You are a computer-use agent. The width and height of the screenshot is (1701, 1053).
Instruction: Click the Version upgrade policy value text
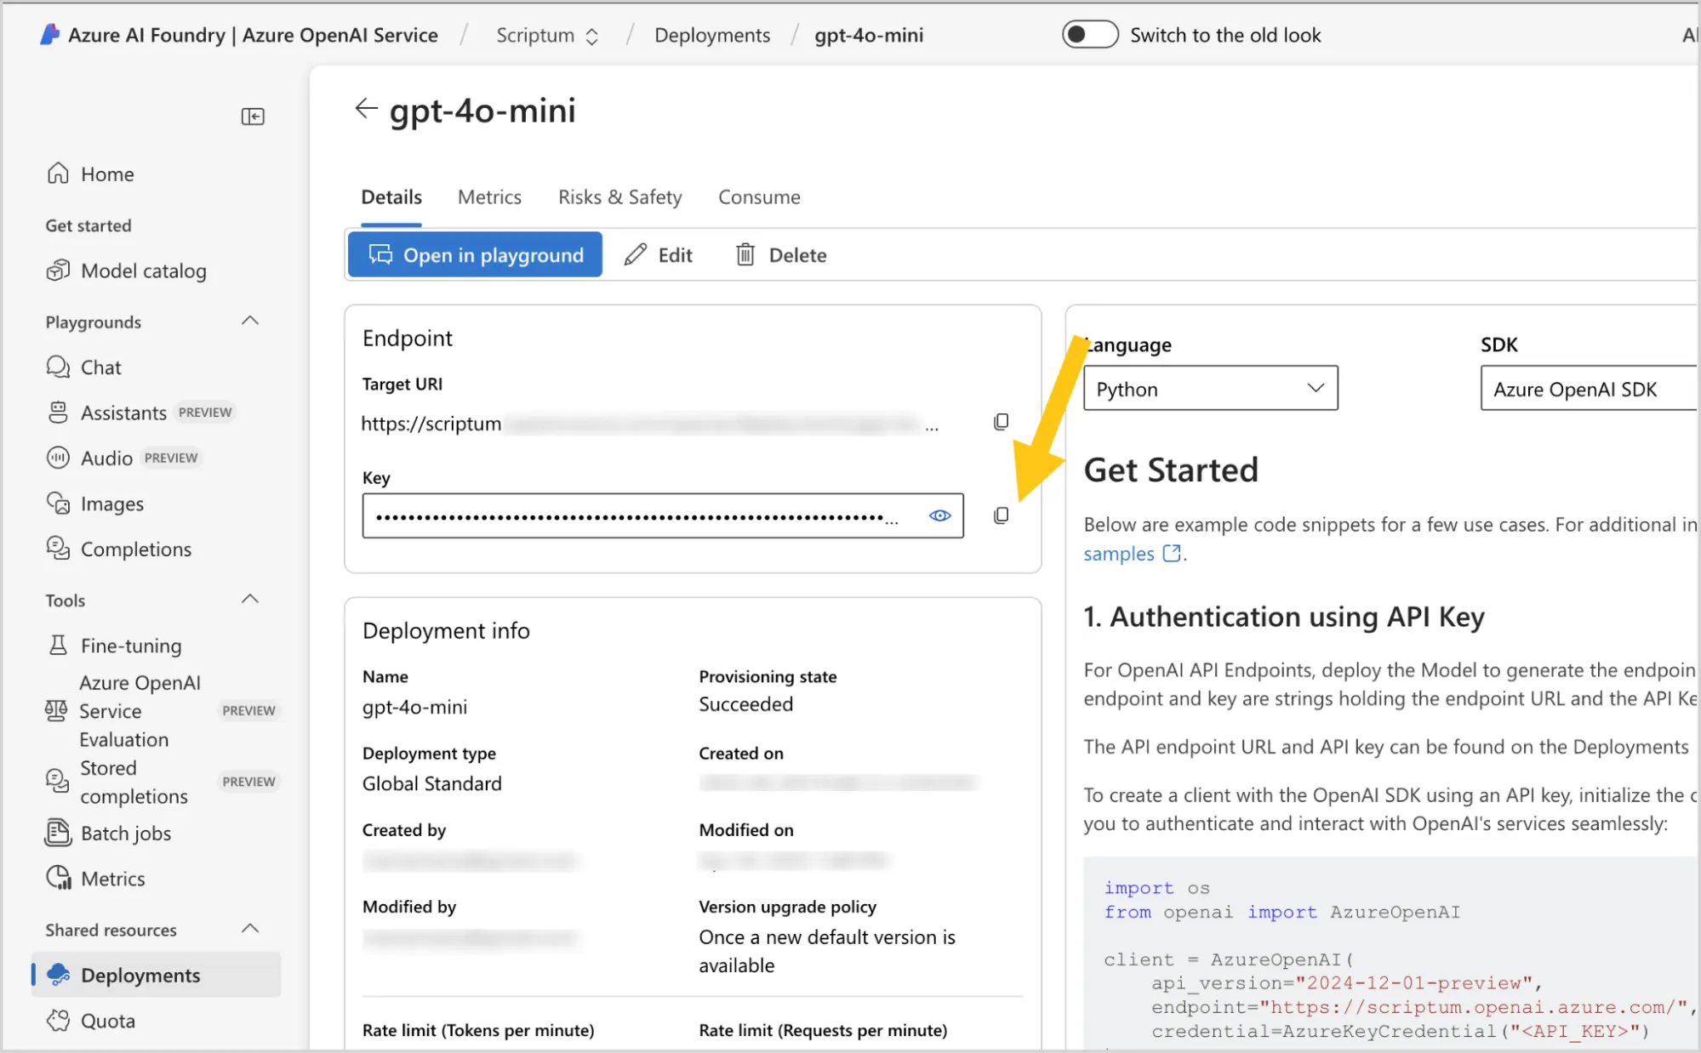click(827, 951)
